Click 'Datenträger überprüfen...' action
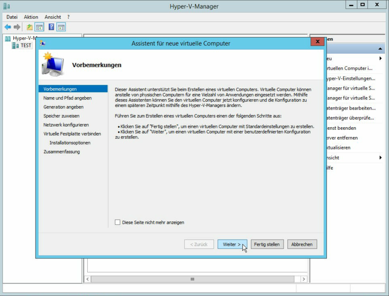The height and width of the screenshot is (296, 389). (351, 118)
